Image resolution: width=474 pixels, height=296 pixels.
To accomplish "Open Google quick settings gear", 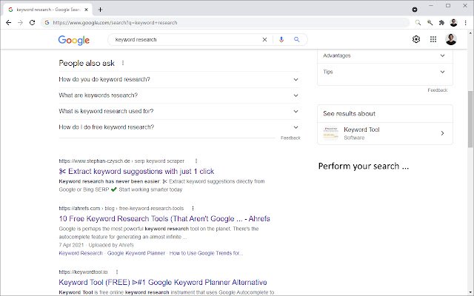I will tap(416, 39).
